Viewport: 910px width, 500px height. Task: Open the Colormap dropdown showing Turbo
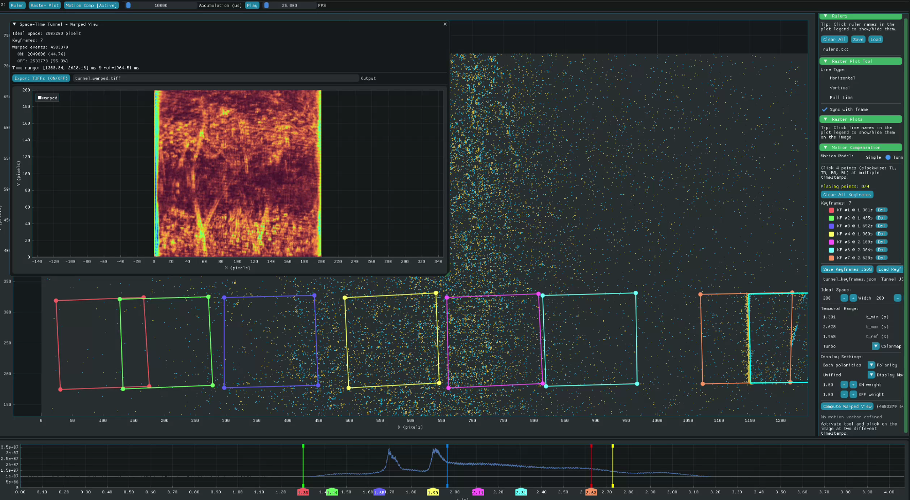pyautogui.click(x=876, y=346)
